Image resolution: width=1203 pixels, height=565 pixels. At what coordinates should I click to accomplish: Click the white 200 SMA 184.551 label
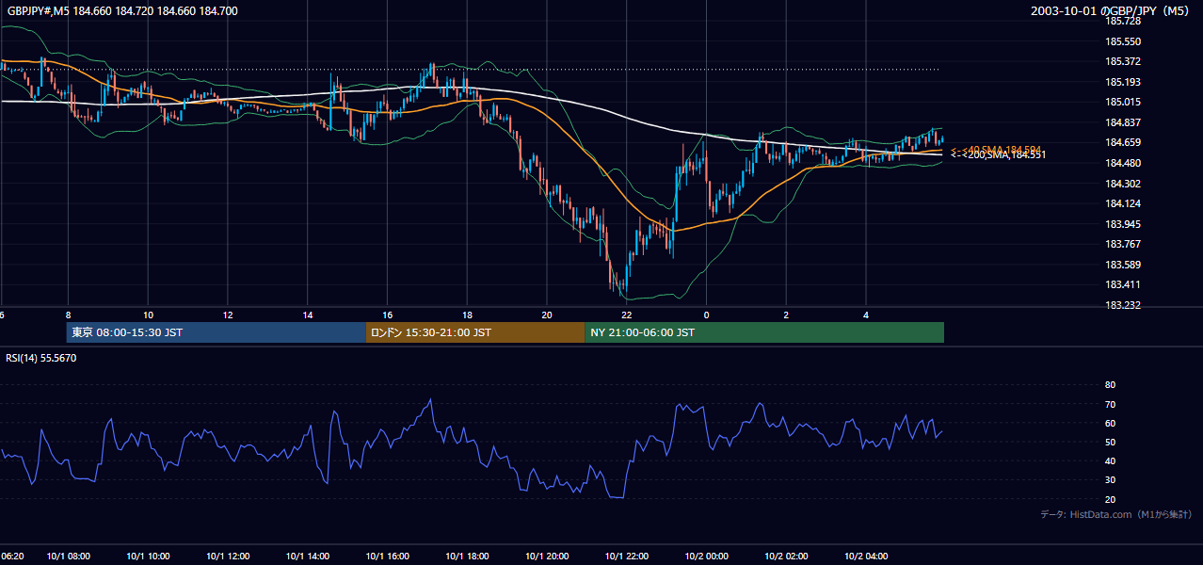pos(998,155)
